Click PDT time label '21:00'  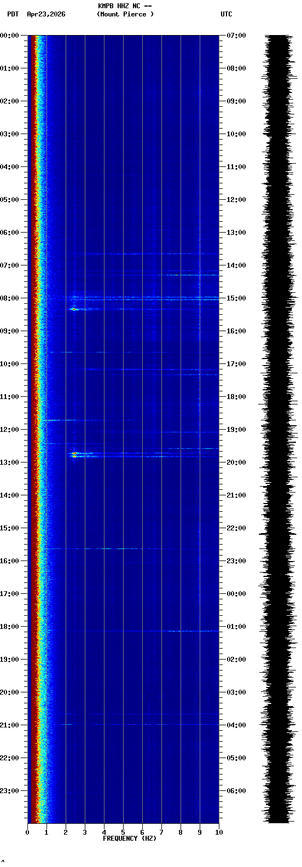pos(10,725)
